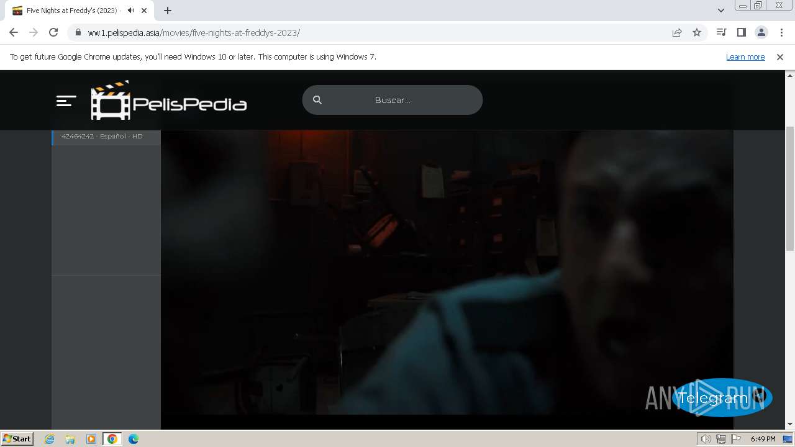Dismiss the Chrome update notification bar
This screenshot has width=795, height=447.
[780, 57]
